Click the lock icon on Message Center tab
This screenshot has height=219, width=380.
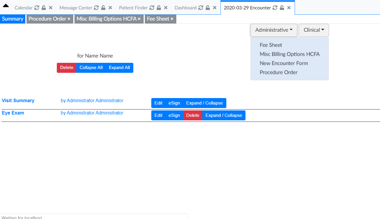click(103, 8)
